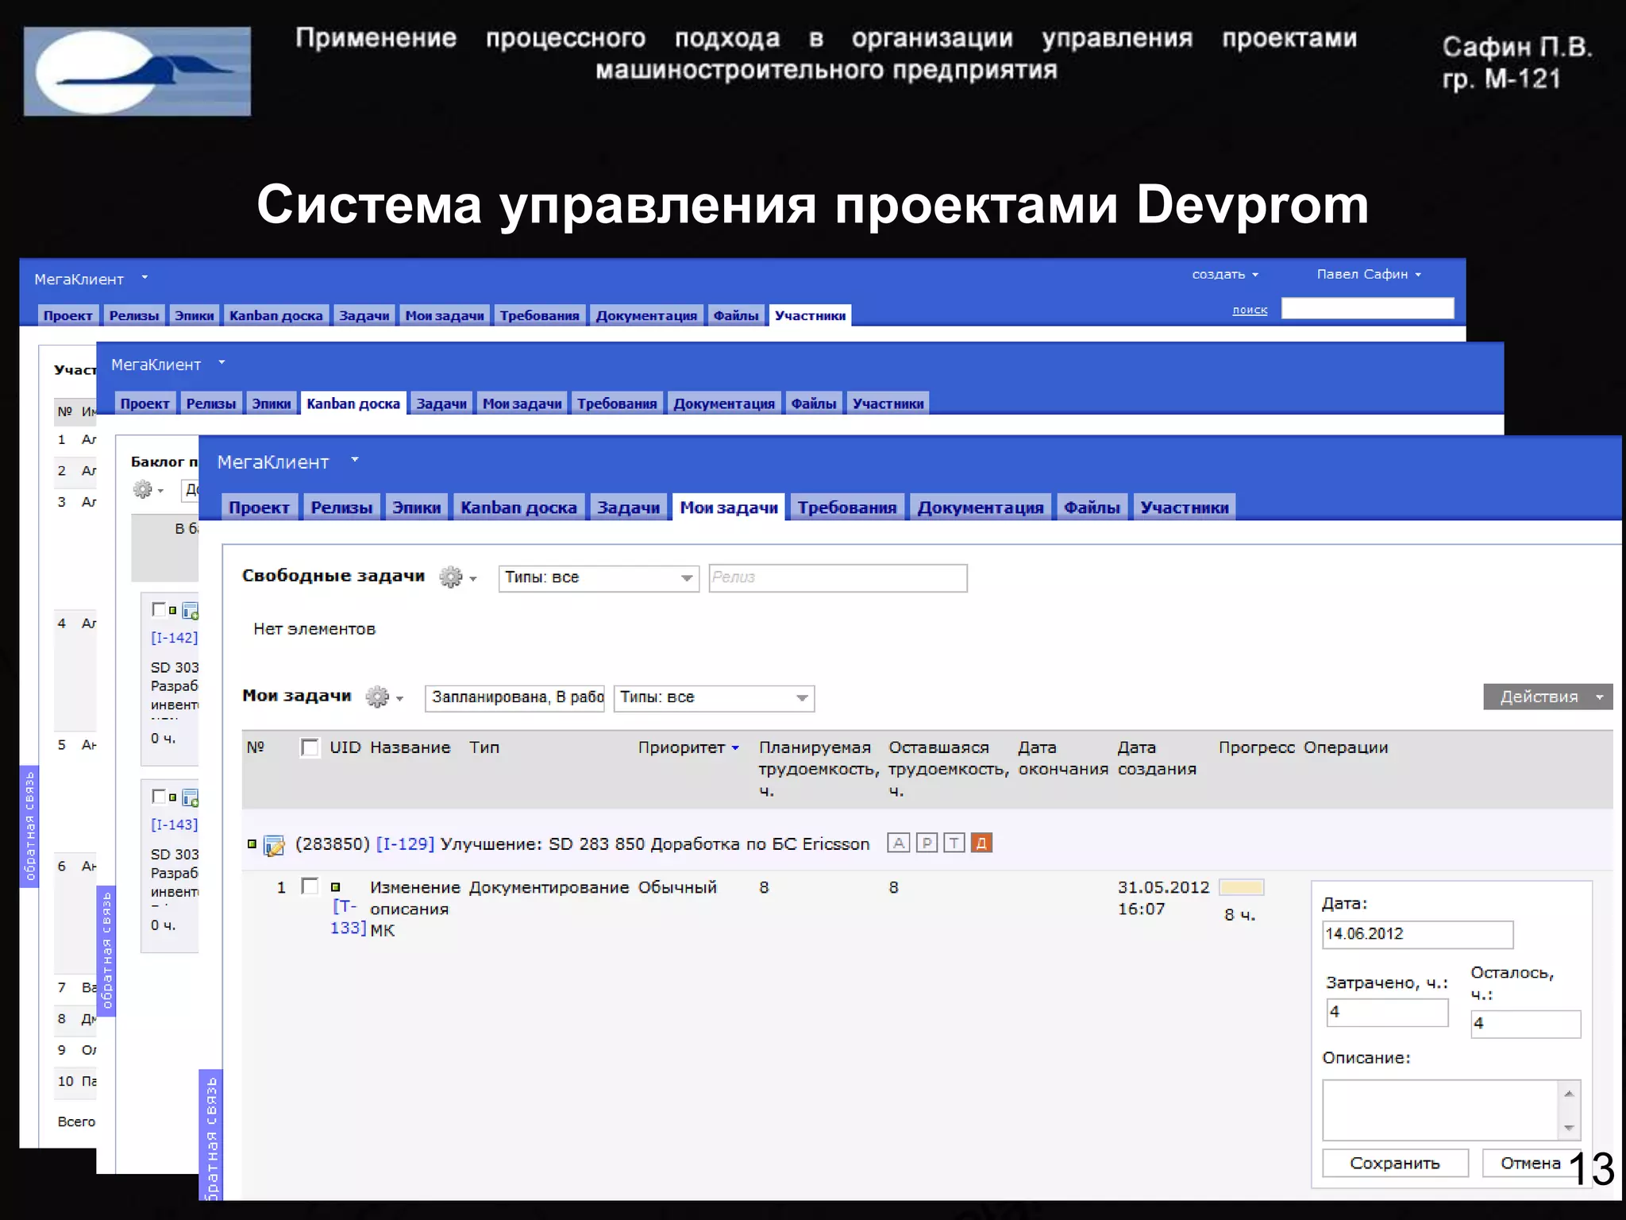Open 'Типы: все' dropdown in Мои задачи
The height and width of the screenshot is (1220, 1626).
[714, 697]
